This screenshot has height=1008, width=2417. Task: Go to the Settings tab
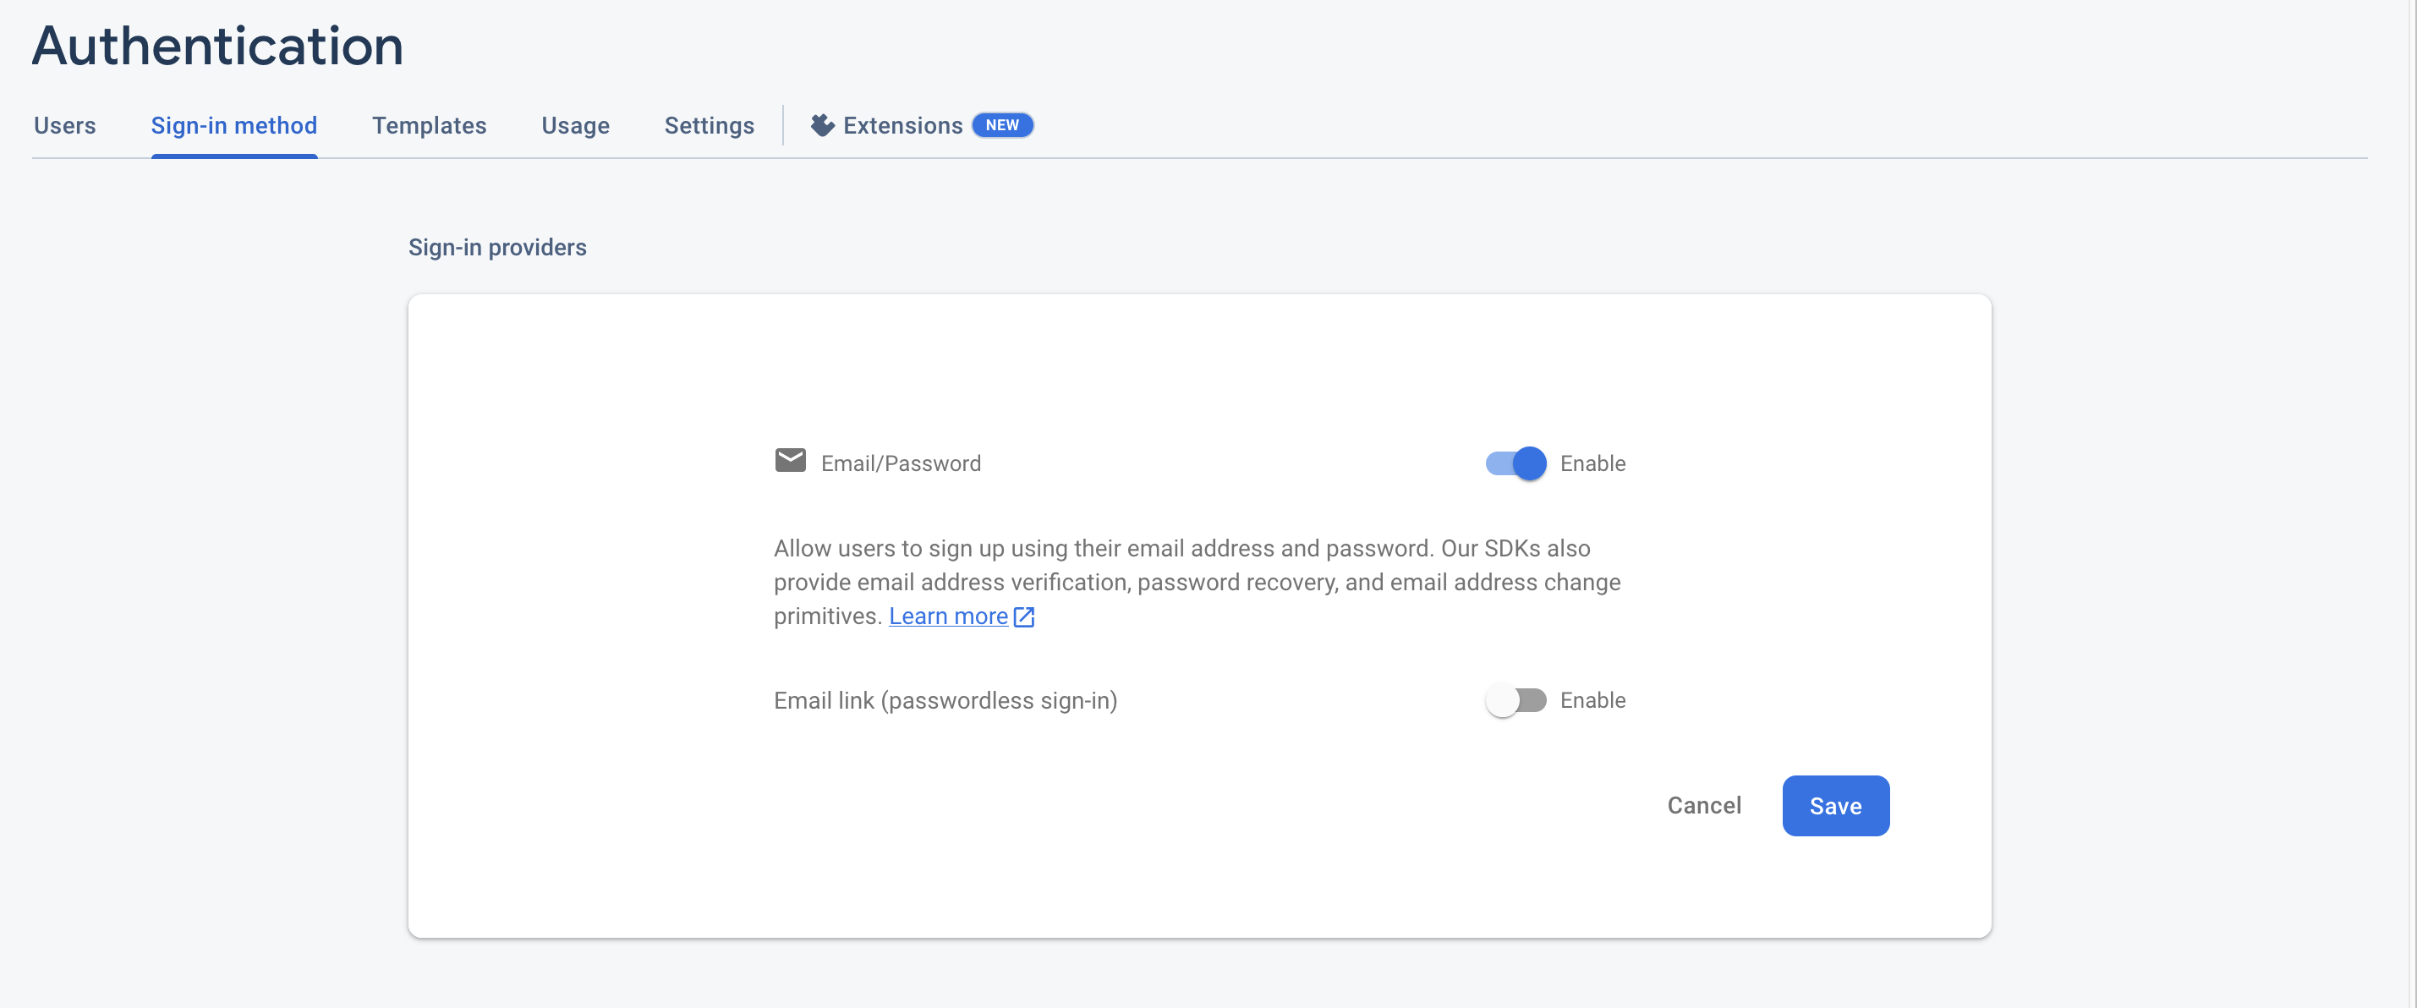coord(709,126)
